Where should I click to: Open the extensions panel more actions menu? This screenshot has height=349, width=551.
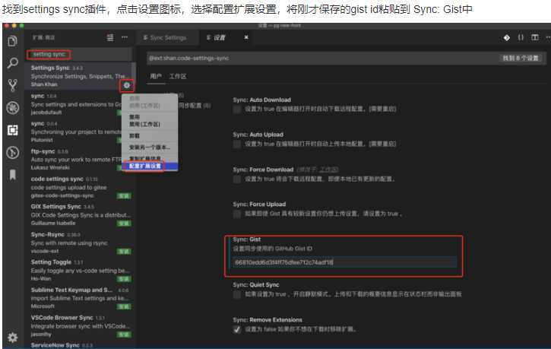[125, 37]
